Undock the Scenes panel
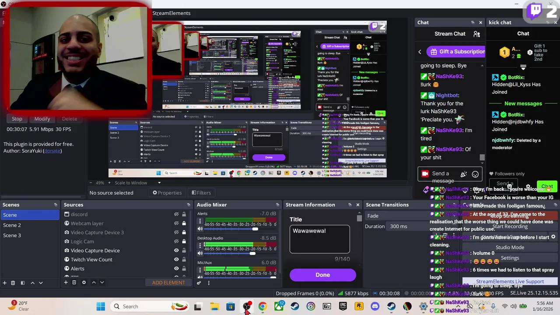Viewport: 560px width, 315px height. pyautogui.click(x=56, y=205)
